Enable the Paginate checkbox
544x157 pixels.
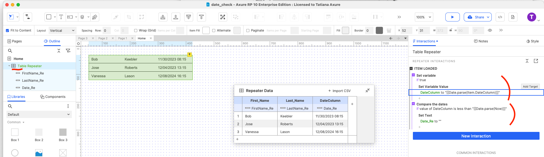pos(248,30)
